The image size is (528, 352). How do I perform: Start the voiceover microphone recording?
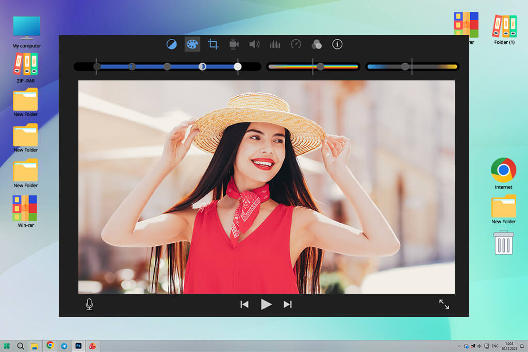pos(89,304)
